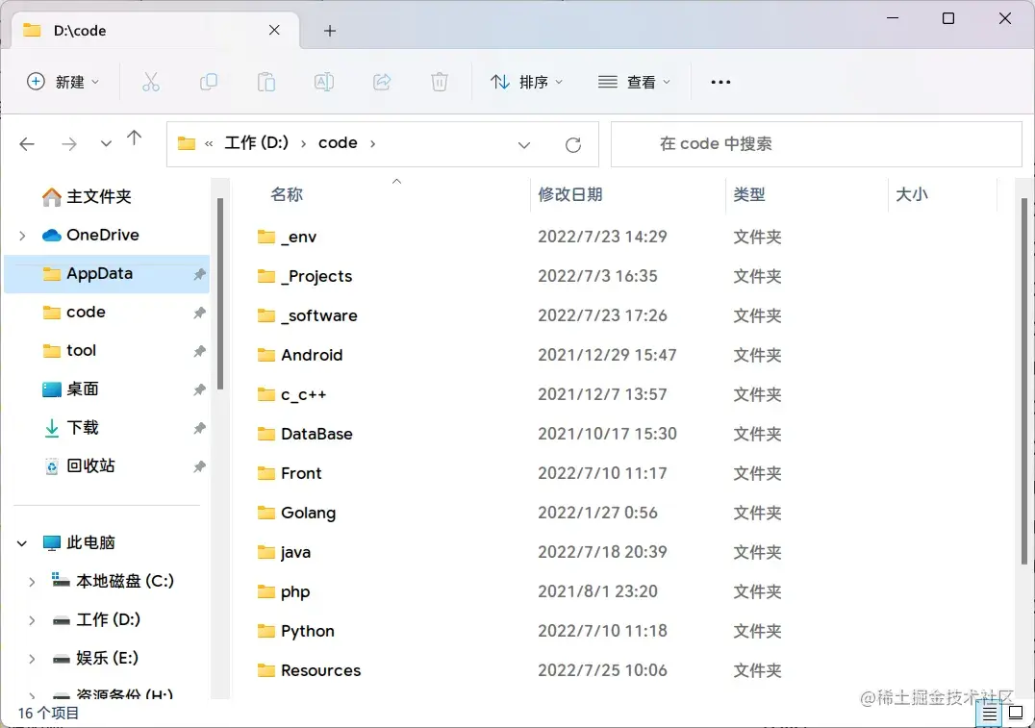Add a new tab with plus button
The image size is (1035, 728).
click(330, 31)
